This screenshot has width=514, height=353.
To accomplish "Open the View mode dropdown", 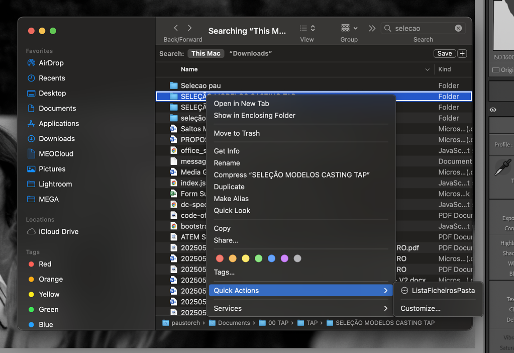I will (x=307, y=28).
